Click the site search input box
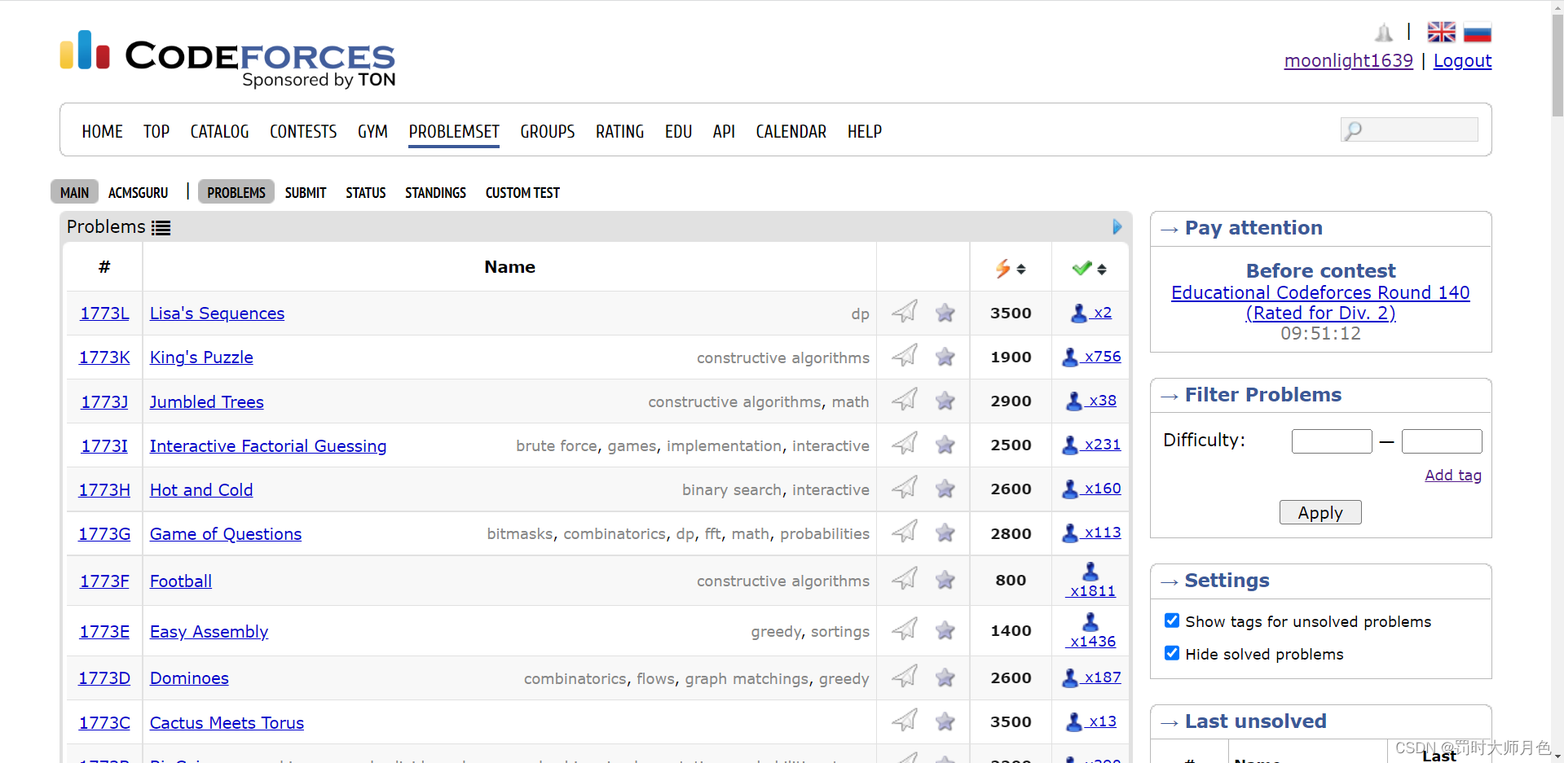Screen dimensions: 1564x763 [x=1409, y=129]
